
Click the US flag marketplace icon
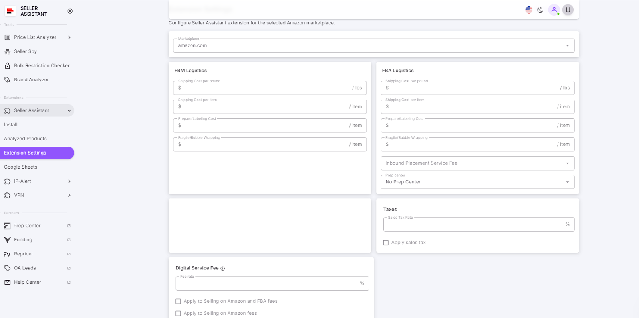tap(529, 10)
